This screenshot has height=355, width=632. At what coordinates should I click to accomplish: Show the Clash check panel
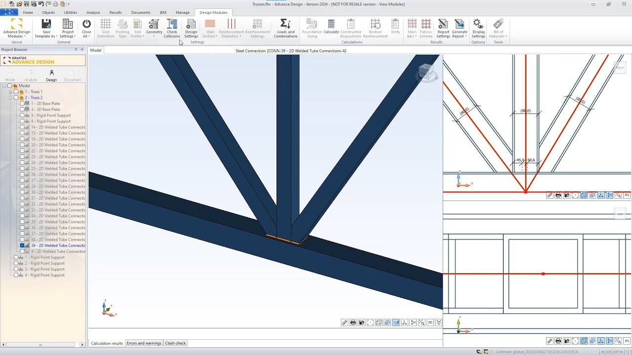(175, 343)
